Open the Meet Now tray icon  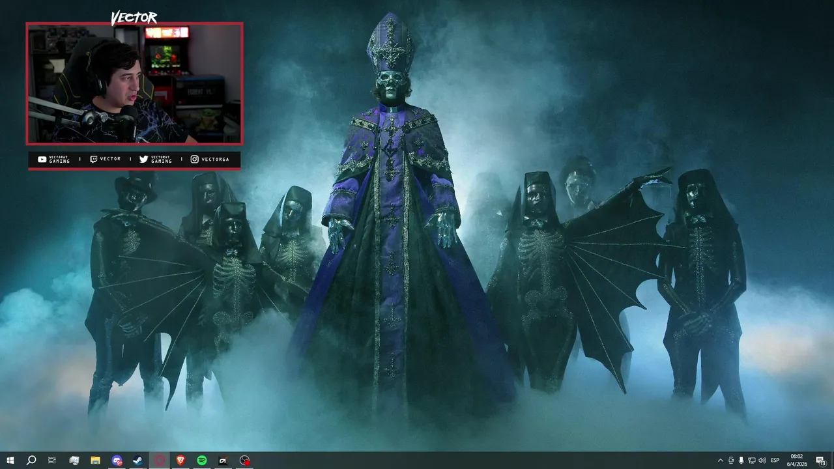731,461
